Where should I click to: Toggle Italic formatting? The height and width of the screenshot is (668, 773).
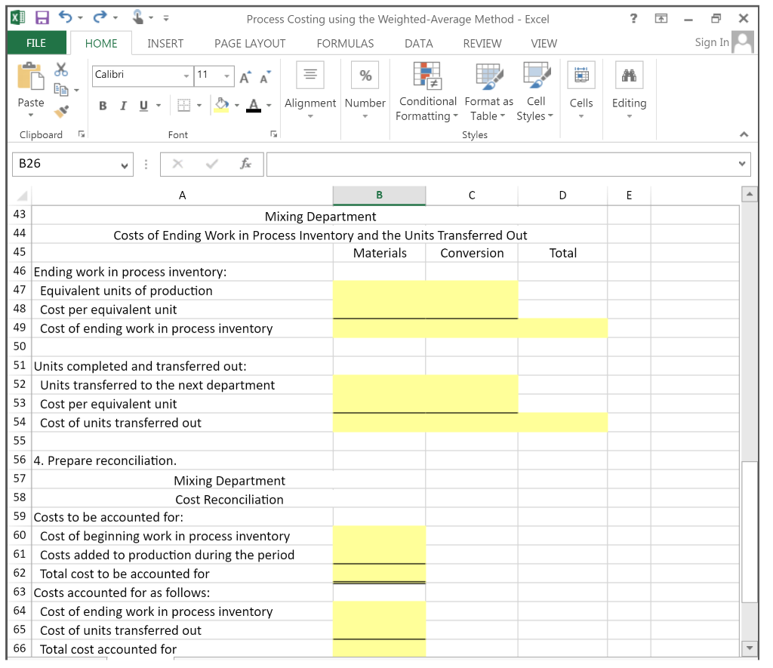[x=123, y=106]
